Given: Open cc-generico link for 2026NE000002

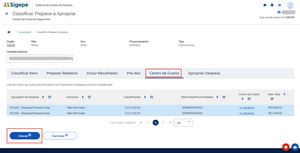Looking at the screenshot, I should (247, 108).
